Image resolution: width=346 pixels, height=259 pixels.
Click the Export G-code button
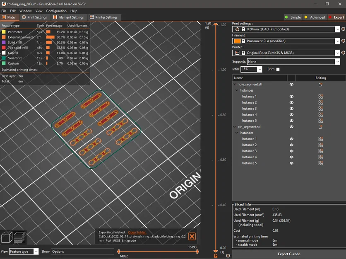[288, 254]
